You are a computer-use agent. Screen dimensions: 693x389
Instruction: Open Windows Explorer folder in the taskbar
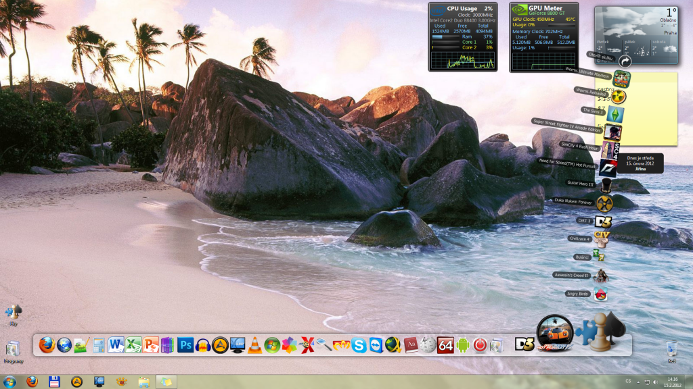tap(144, 382)
